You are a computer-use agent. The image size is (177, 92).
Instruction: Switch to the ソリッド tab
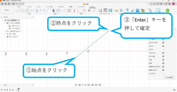click(x=19, y=7)
